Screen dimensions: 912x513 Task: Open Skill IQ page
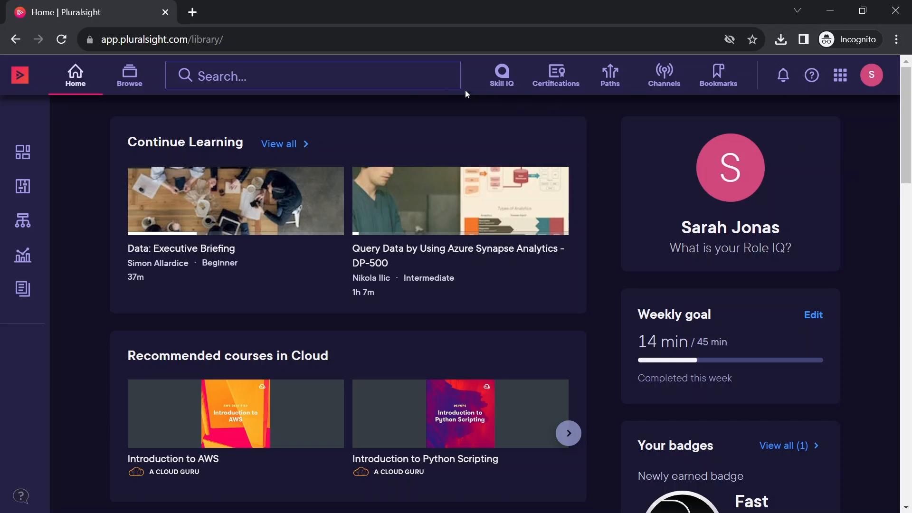[x=502, y=76]
